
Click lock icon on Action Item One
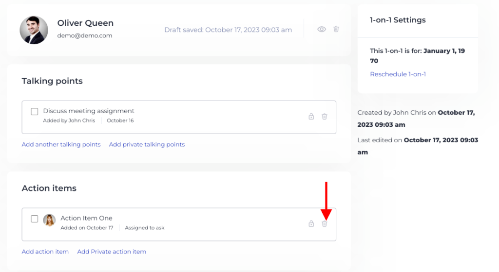311,224
